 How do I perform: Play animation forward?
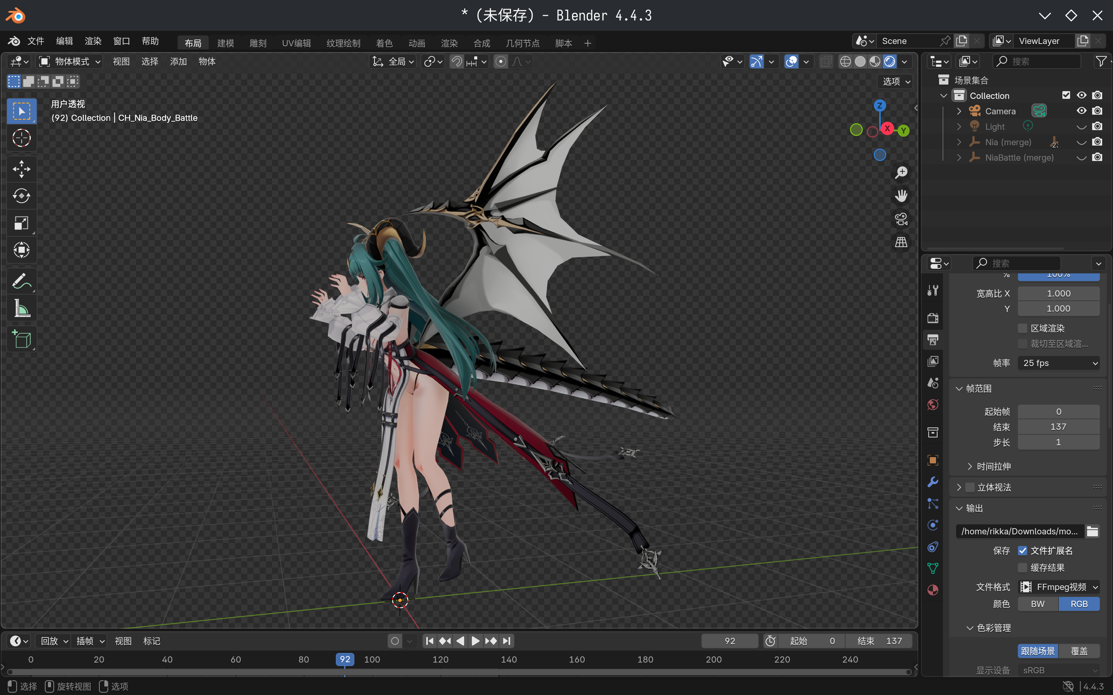click(476, 641)
